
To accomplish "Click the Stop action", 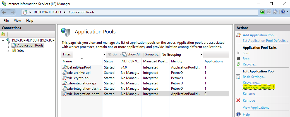I will point(246,59).
